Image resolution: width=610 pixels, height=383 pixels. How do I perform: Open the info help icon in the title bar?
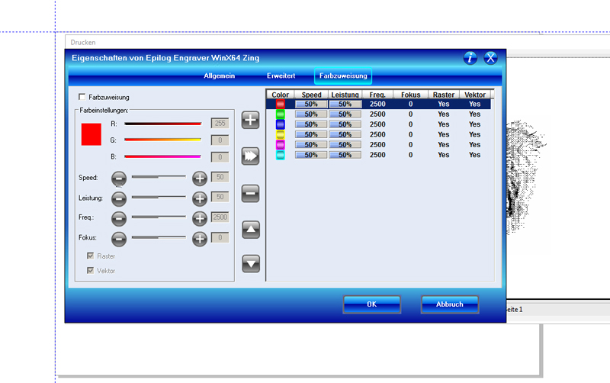click(x=470, y=58)
